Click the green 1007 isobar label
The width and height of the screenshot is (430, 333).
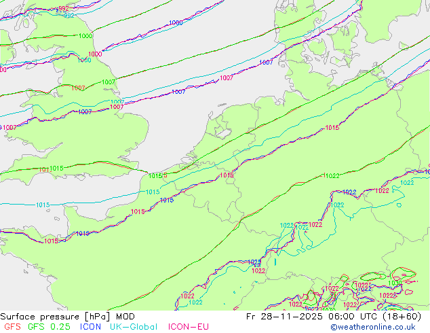tap(109, 82)
